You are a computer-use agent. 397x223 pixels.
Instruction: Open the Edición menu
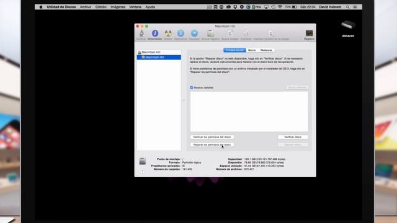click(x=100, y=7)
